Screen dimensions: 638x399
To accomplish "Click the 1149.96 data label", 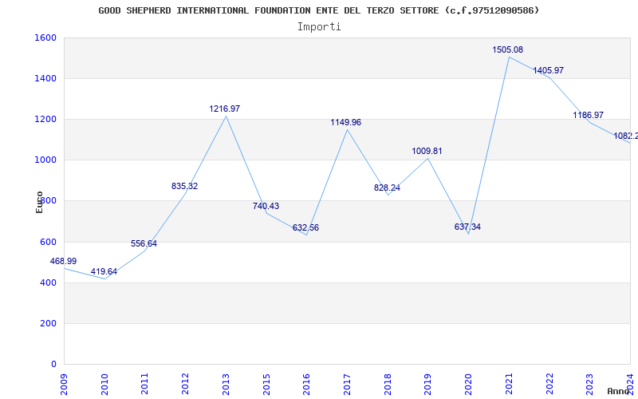I will 345,122.
